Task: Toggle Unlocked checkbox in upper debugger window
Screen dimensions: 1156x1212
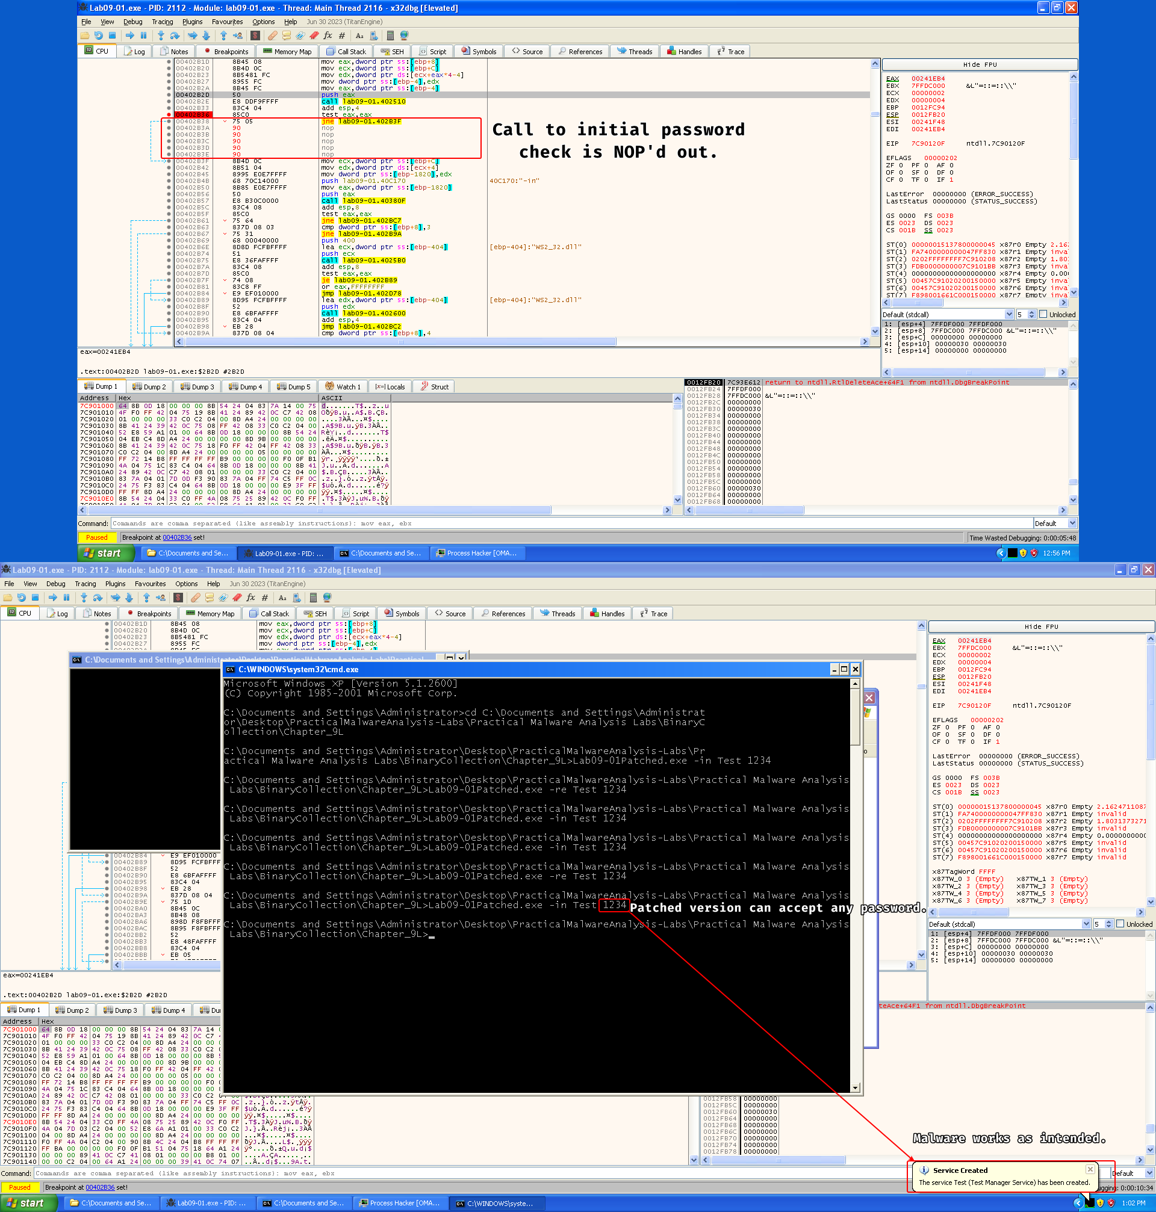Action: pyautogui.click(x=1043, y=315)
